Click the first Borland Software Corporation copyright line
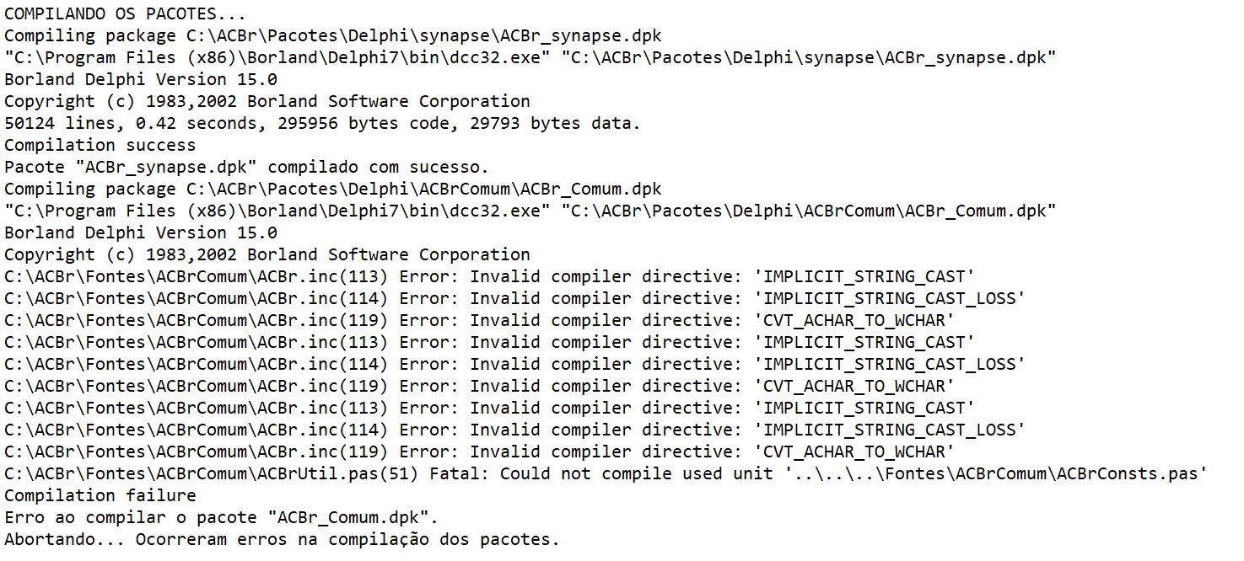The height and width of the screenshot is (561, 1244). (267, 102)
